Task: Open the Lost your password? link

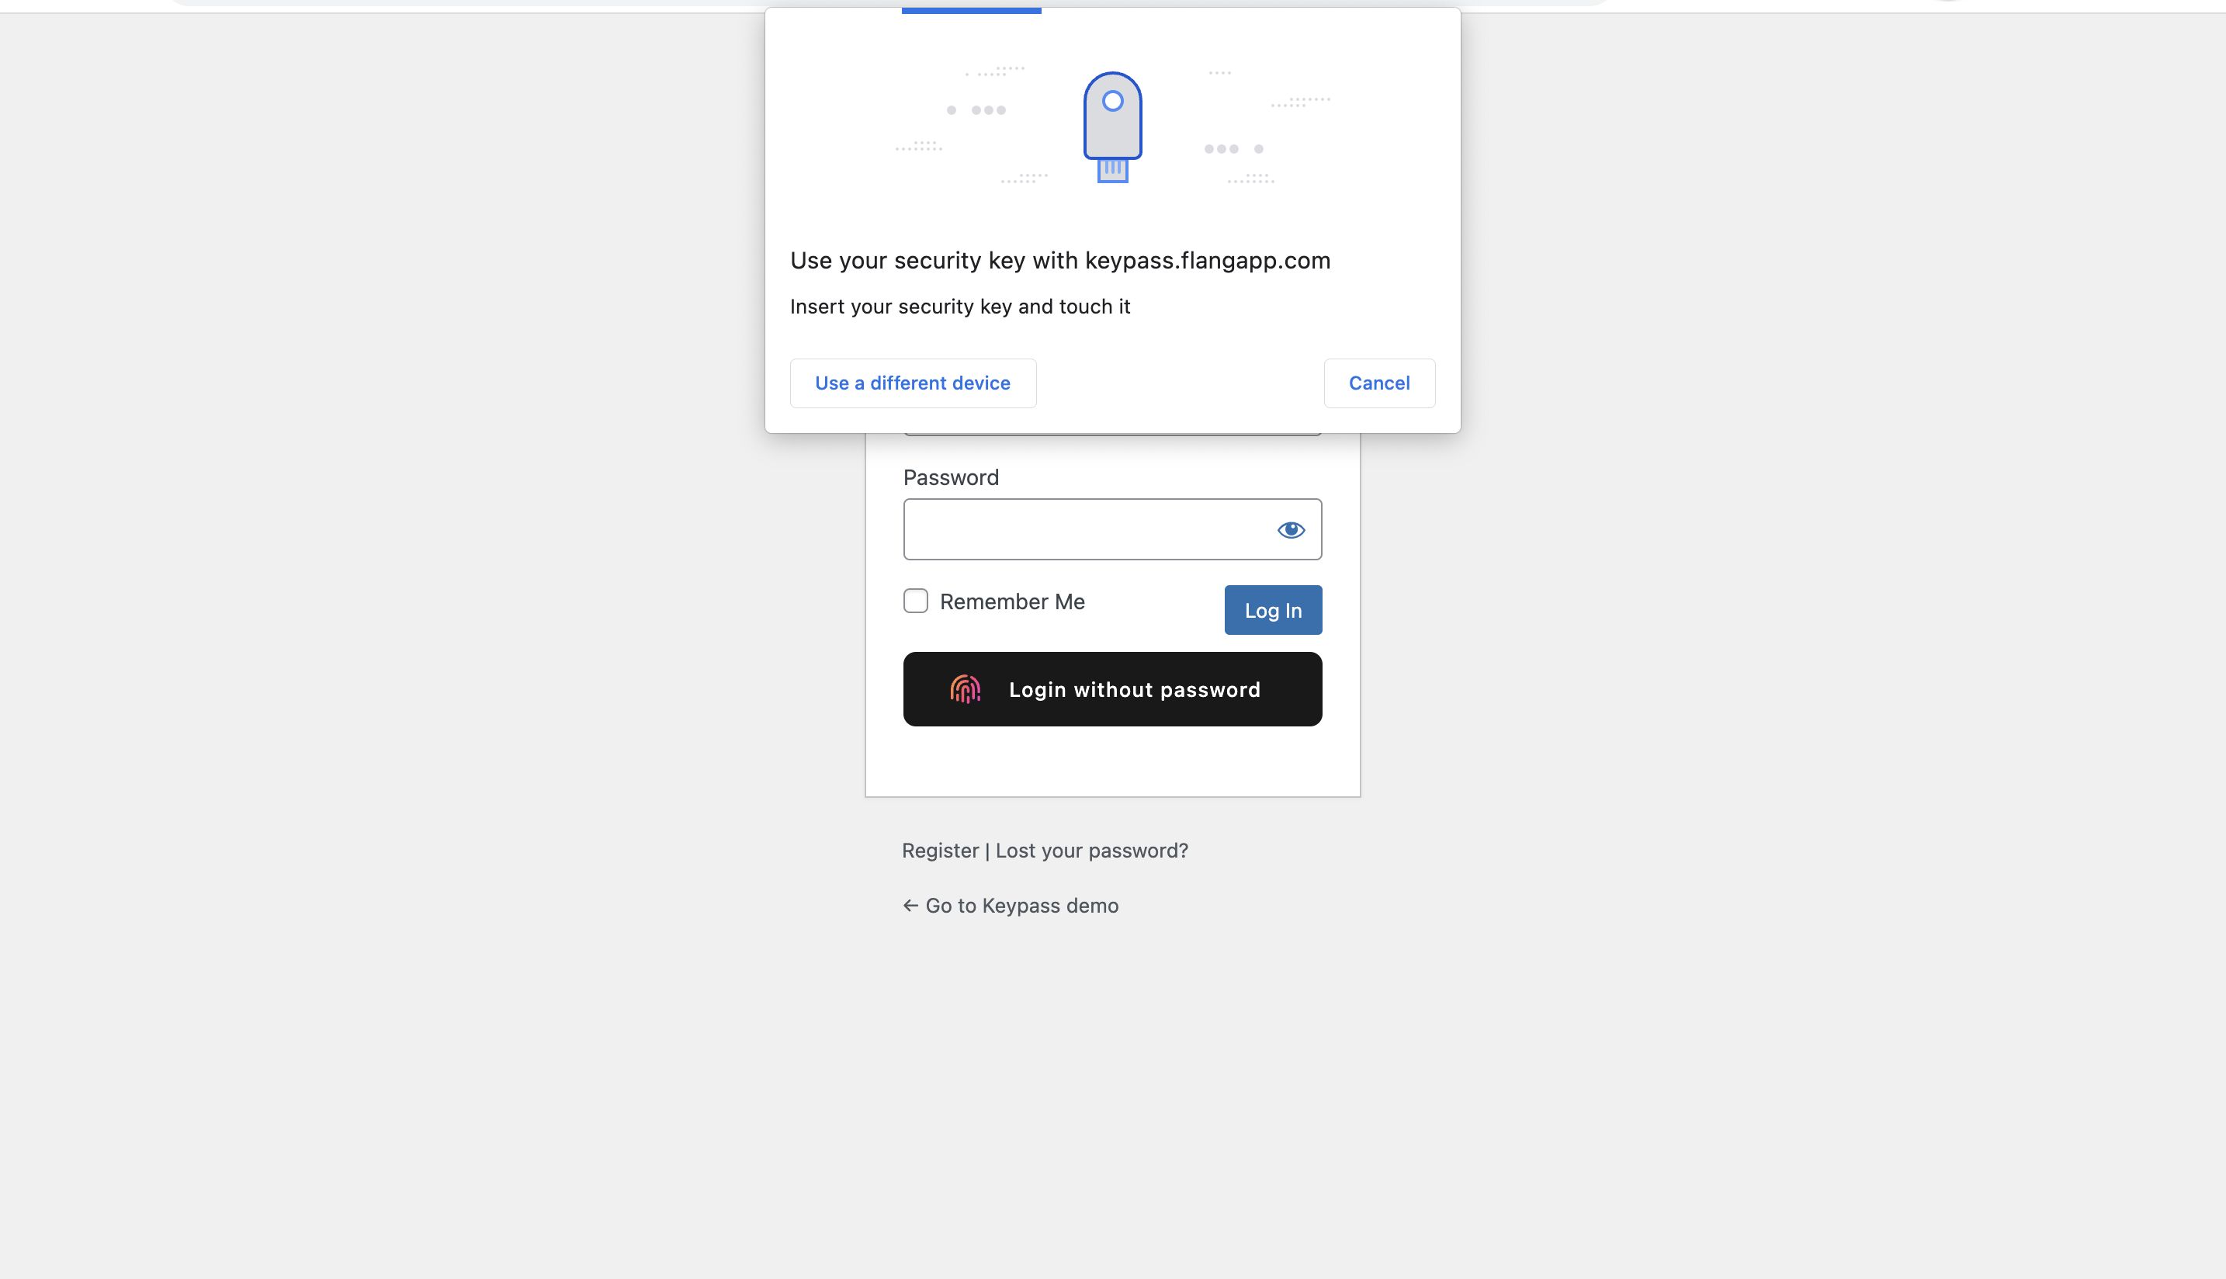Action: (x=1092, y=851)
